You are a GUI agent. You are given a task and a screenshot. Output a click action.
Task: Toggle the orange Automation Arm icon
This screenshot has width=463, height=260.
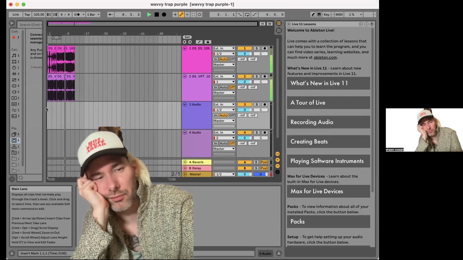coord(181,14)
